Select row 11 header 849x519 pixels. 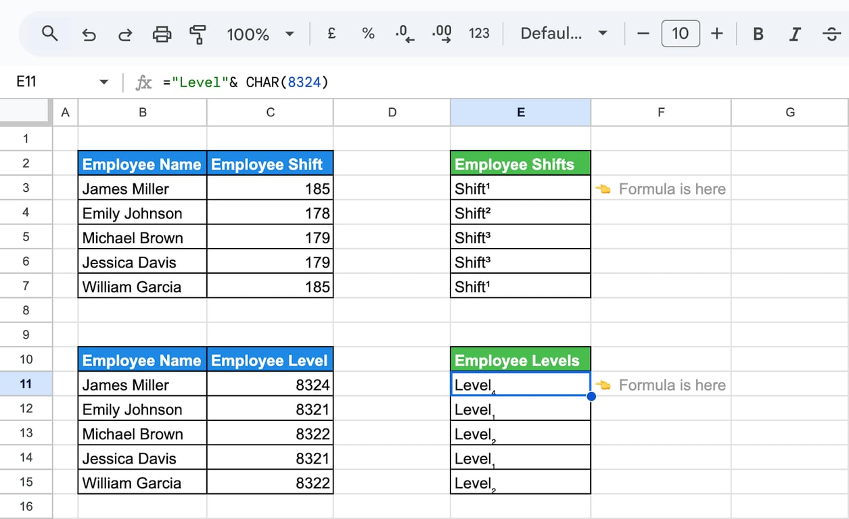(26, 384)
